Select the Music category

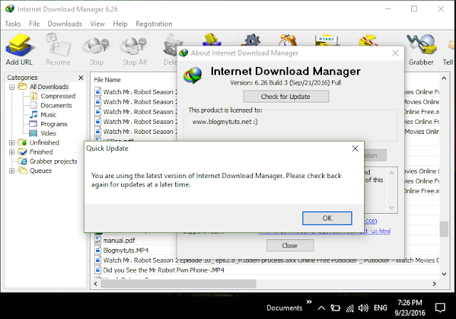[x=48, y=115]
